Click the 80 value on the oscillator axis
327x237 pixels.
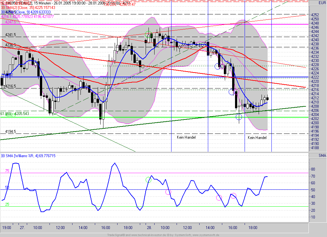tap(313, 169)
